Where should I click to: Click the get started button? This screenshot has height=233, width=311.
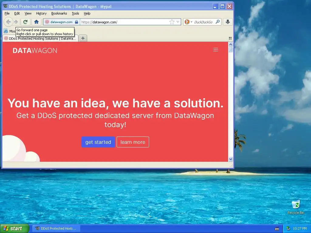click(x=98, y=142)
